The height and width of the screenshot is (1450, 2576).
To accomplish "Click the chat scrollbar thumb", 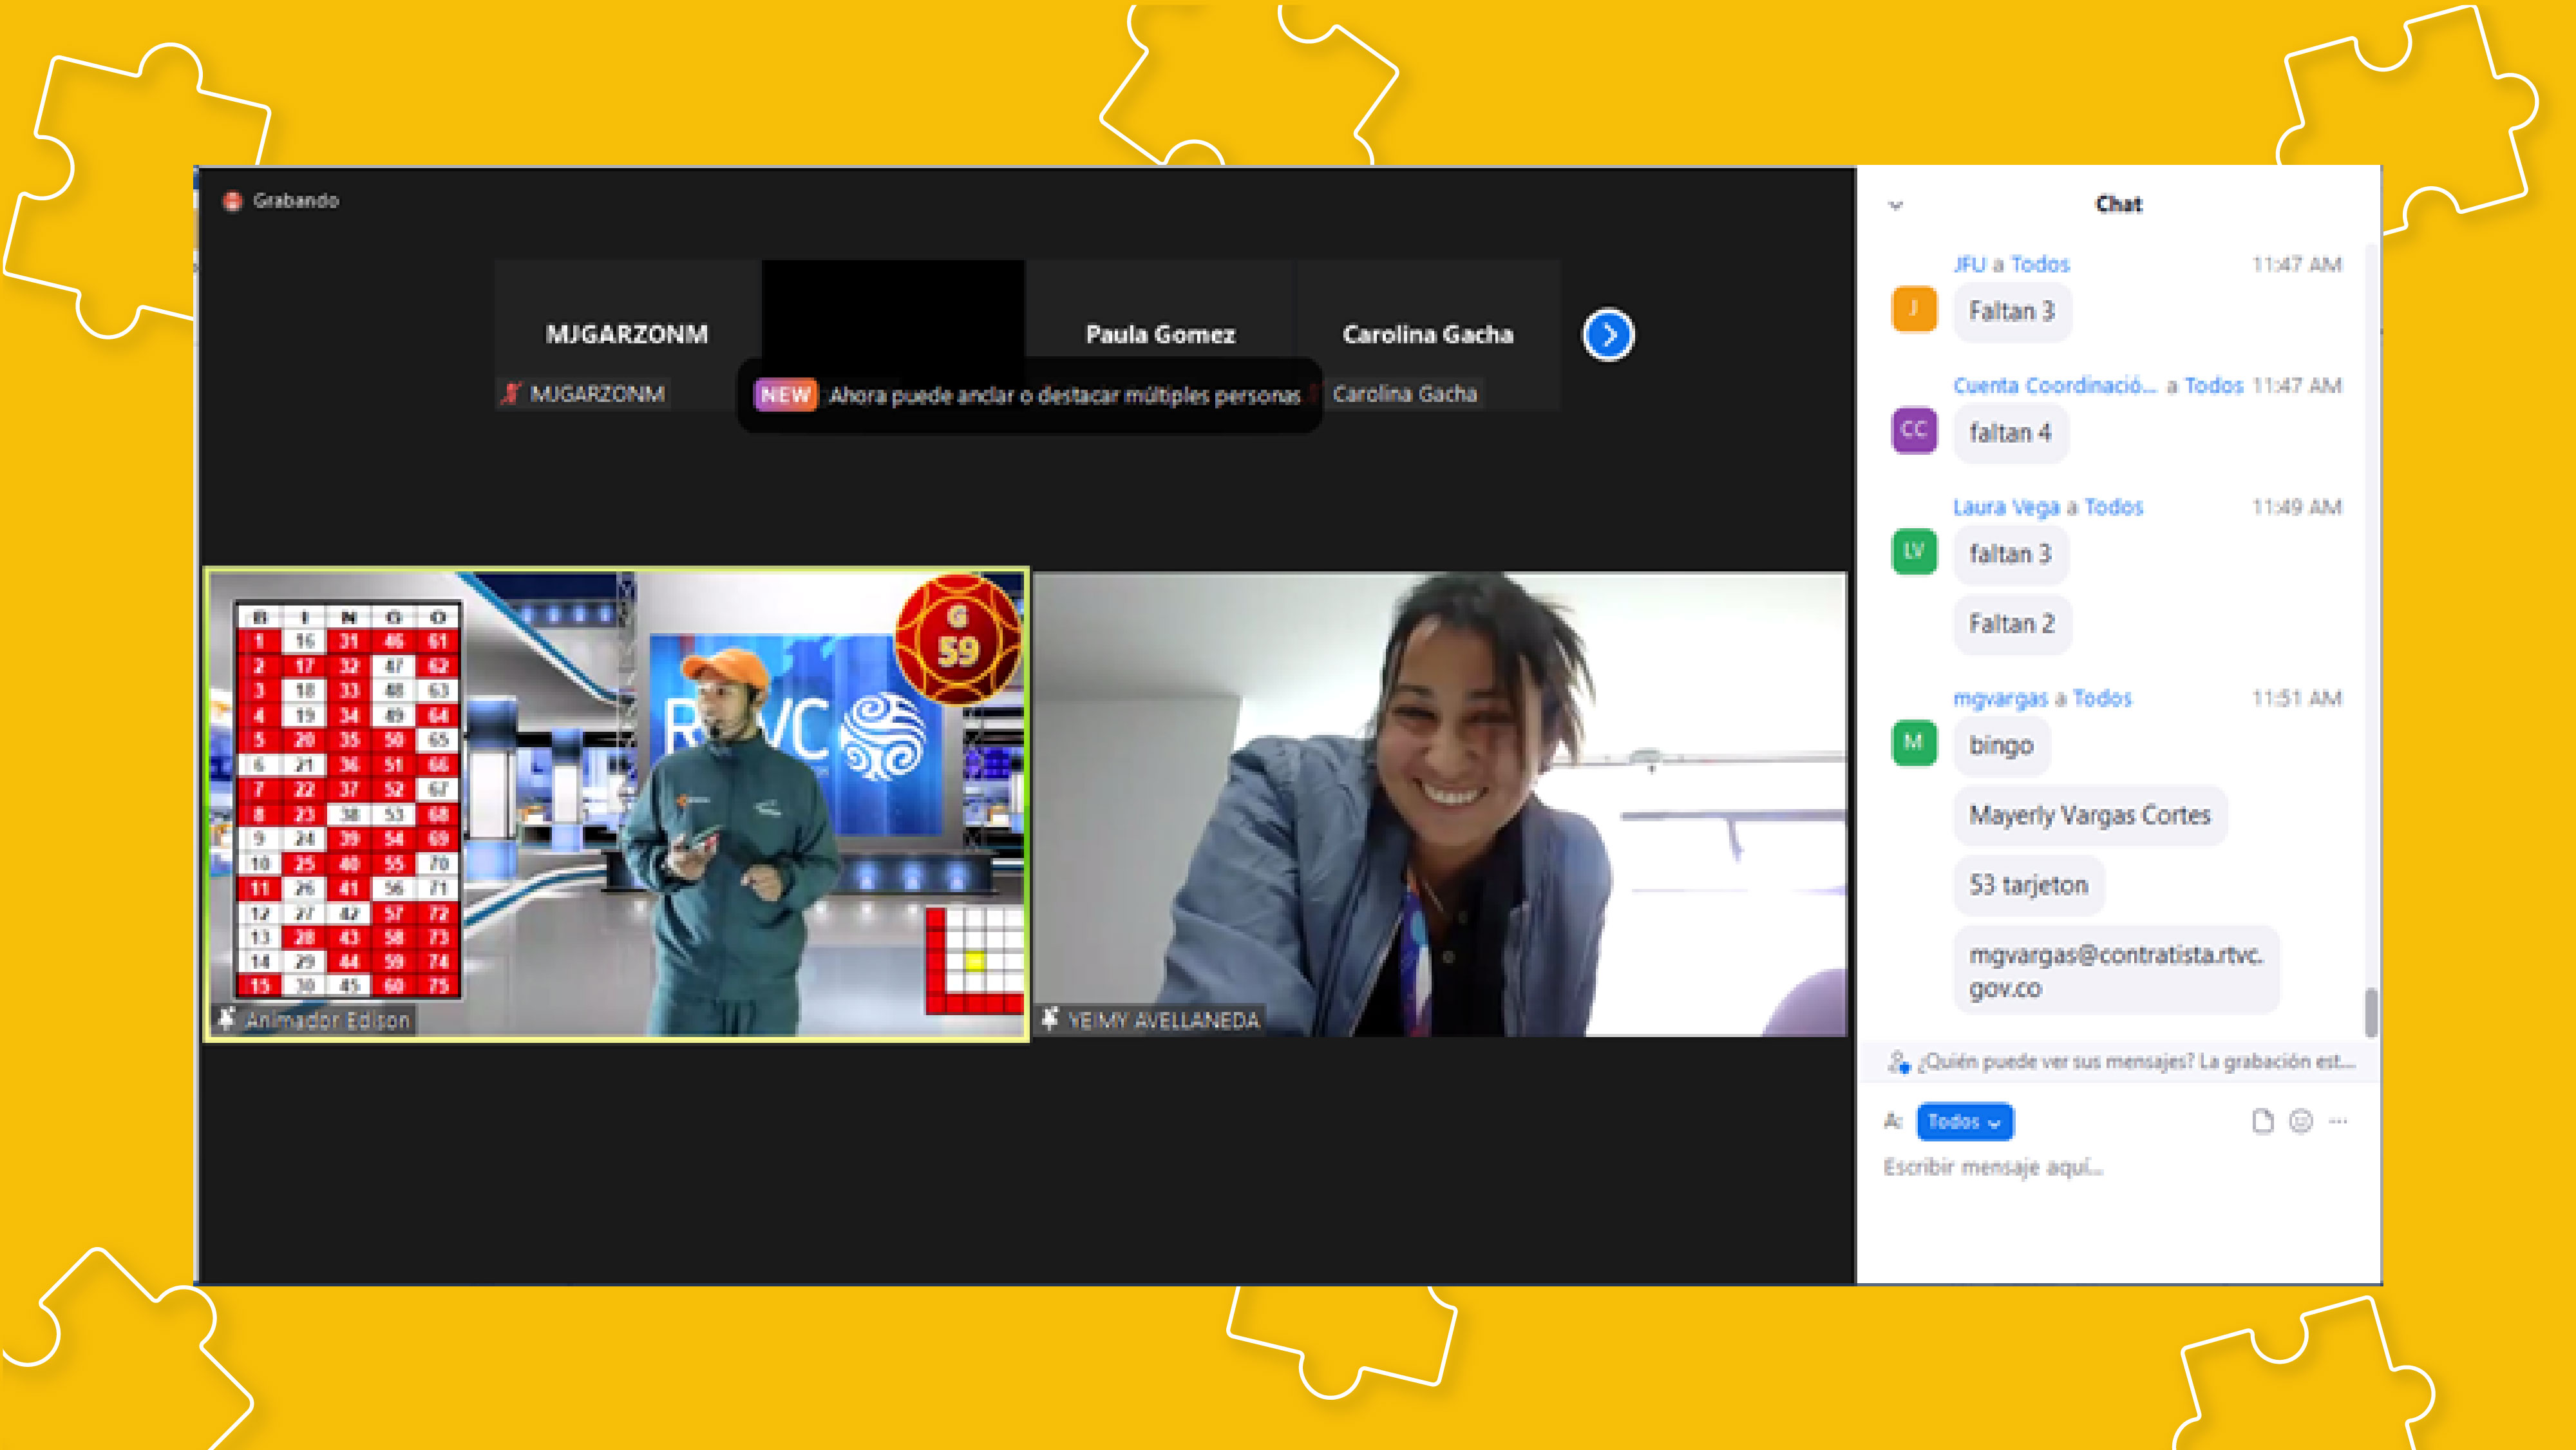I will point(2370,1012).
